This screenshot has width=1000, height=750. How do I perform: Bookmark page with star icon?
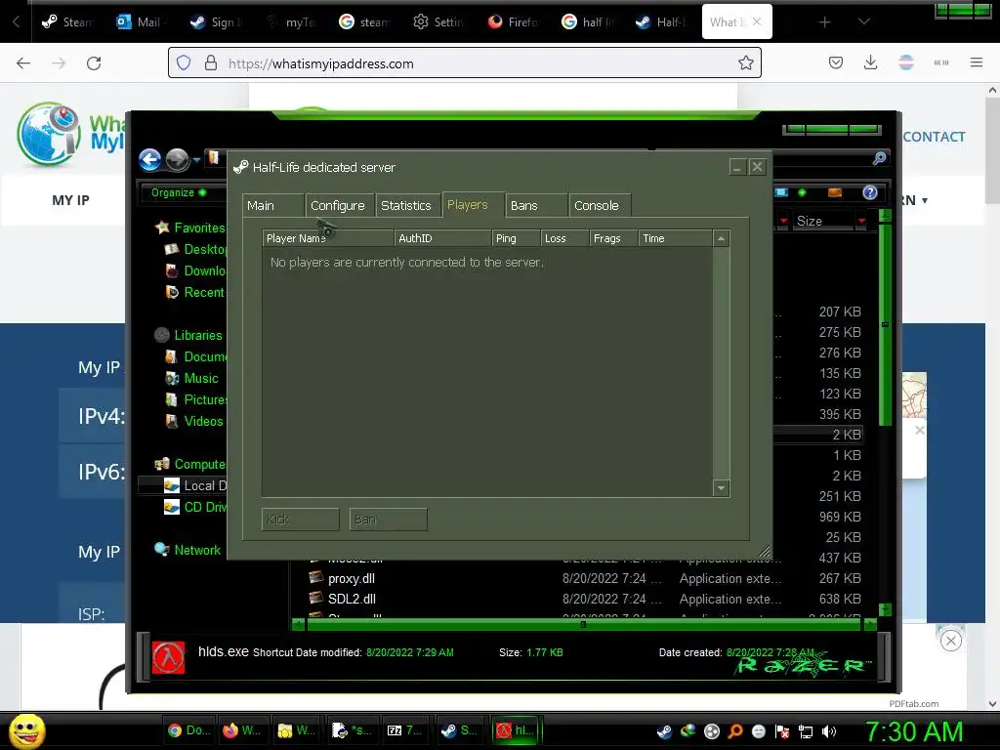point(745,62)
